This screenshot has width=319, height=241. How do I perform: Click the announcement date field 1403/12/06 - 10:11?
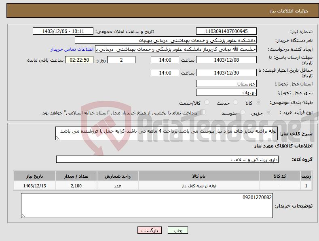63,31
